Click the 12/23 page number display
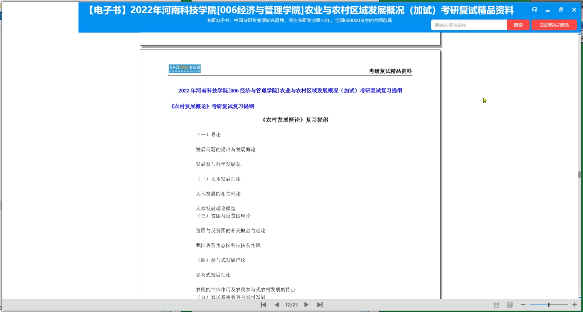Viewport: 583px width, 312px height. [x=291, y=305]
